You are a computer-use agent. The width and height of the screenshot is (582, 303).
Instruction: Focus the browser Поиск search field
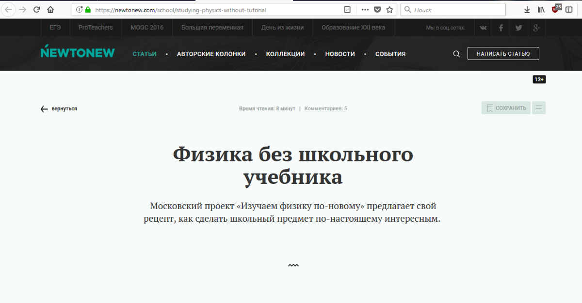(x=456, y=10)
